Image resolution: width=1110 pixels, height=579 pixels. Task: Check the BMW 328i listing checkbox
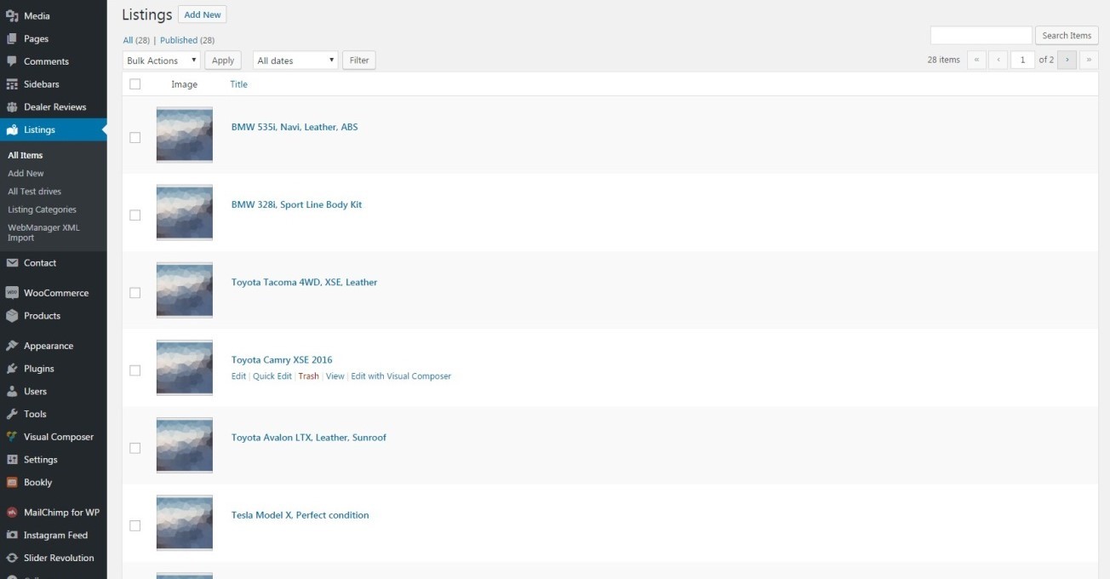(134, 215)
